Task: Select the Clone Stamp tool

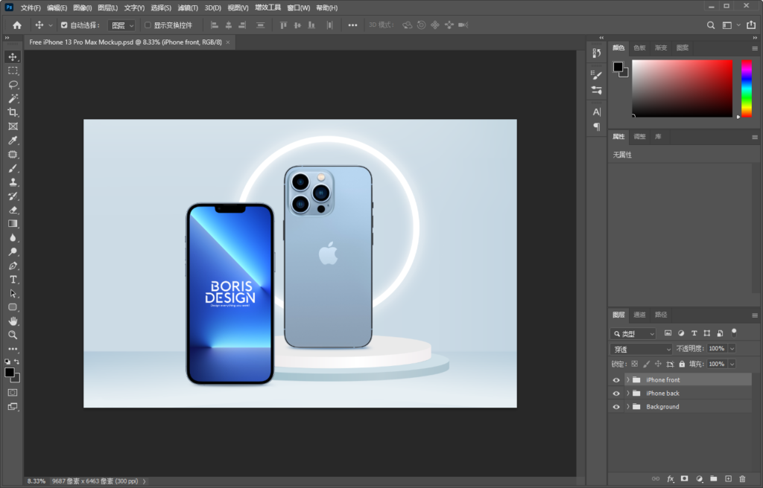Action: [13, 182]
